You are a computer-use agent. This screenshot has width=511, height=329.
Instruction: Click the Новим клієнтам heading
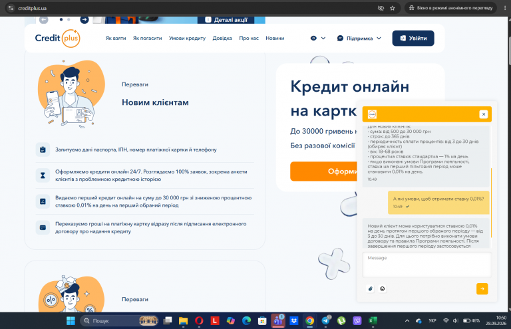point(155,102)
